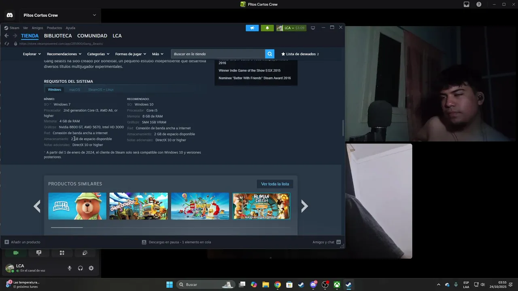This screenshot has width=518, height=291.
Task: Open the Ver menu
Action: coord(25,28)
